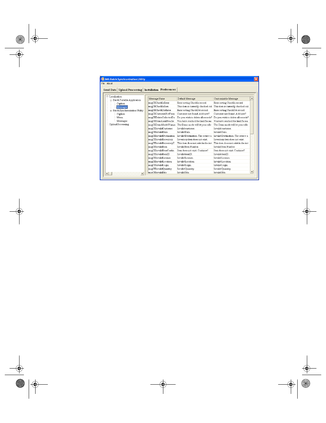The height and width of the screenshot is (423, 326).
Task: Select the msgCEInvalidLogin row
Action: click(199, 165)
